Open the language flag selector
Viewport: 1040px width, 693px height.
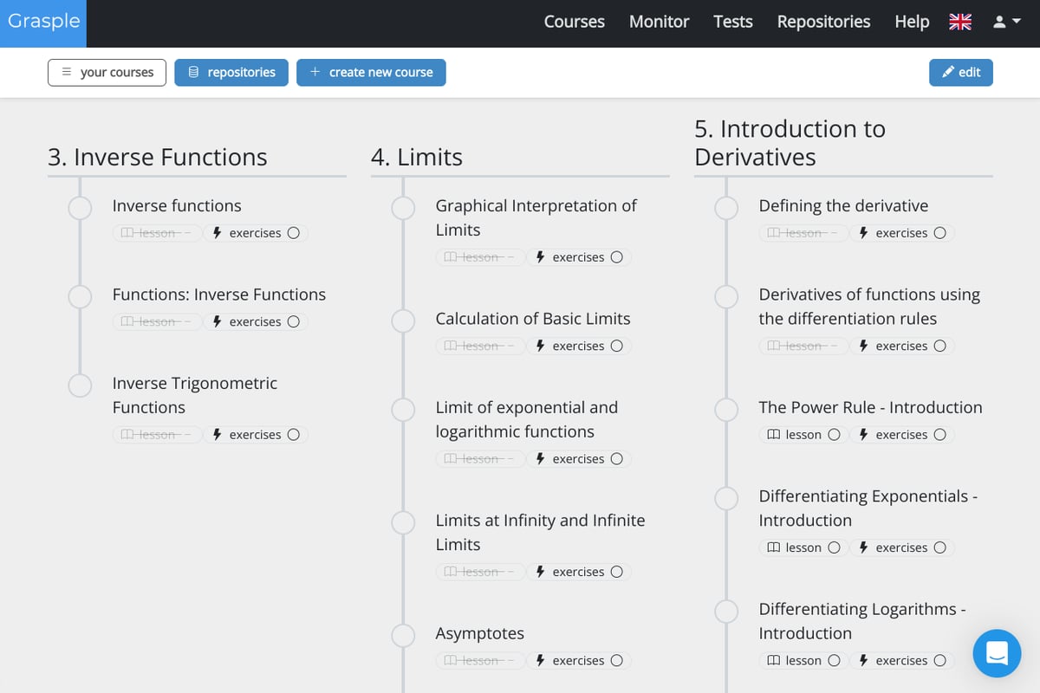[x=959, y=23]
